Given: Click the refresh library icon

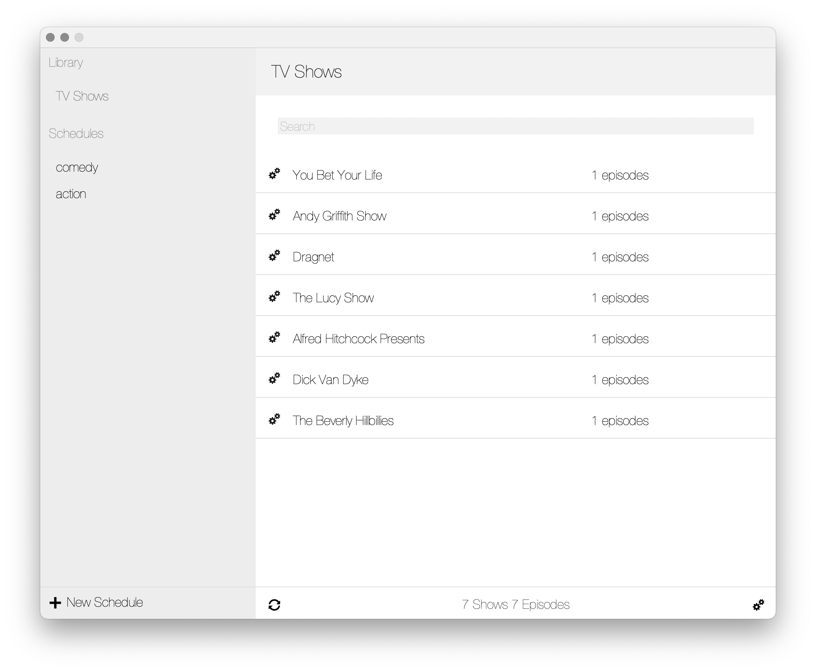Looking at the screenshot, I should pyautogui.click(x=274, y=605).
